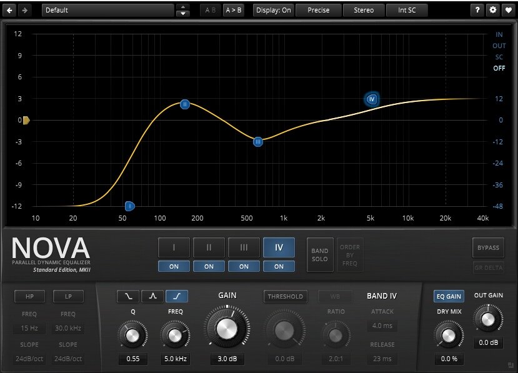Click the BYPASS button
This screenshot has height=373, width=518.
coord(488,247)
